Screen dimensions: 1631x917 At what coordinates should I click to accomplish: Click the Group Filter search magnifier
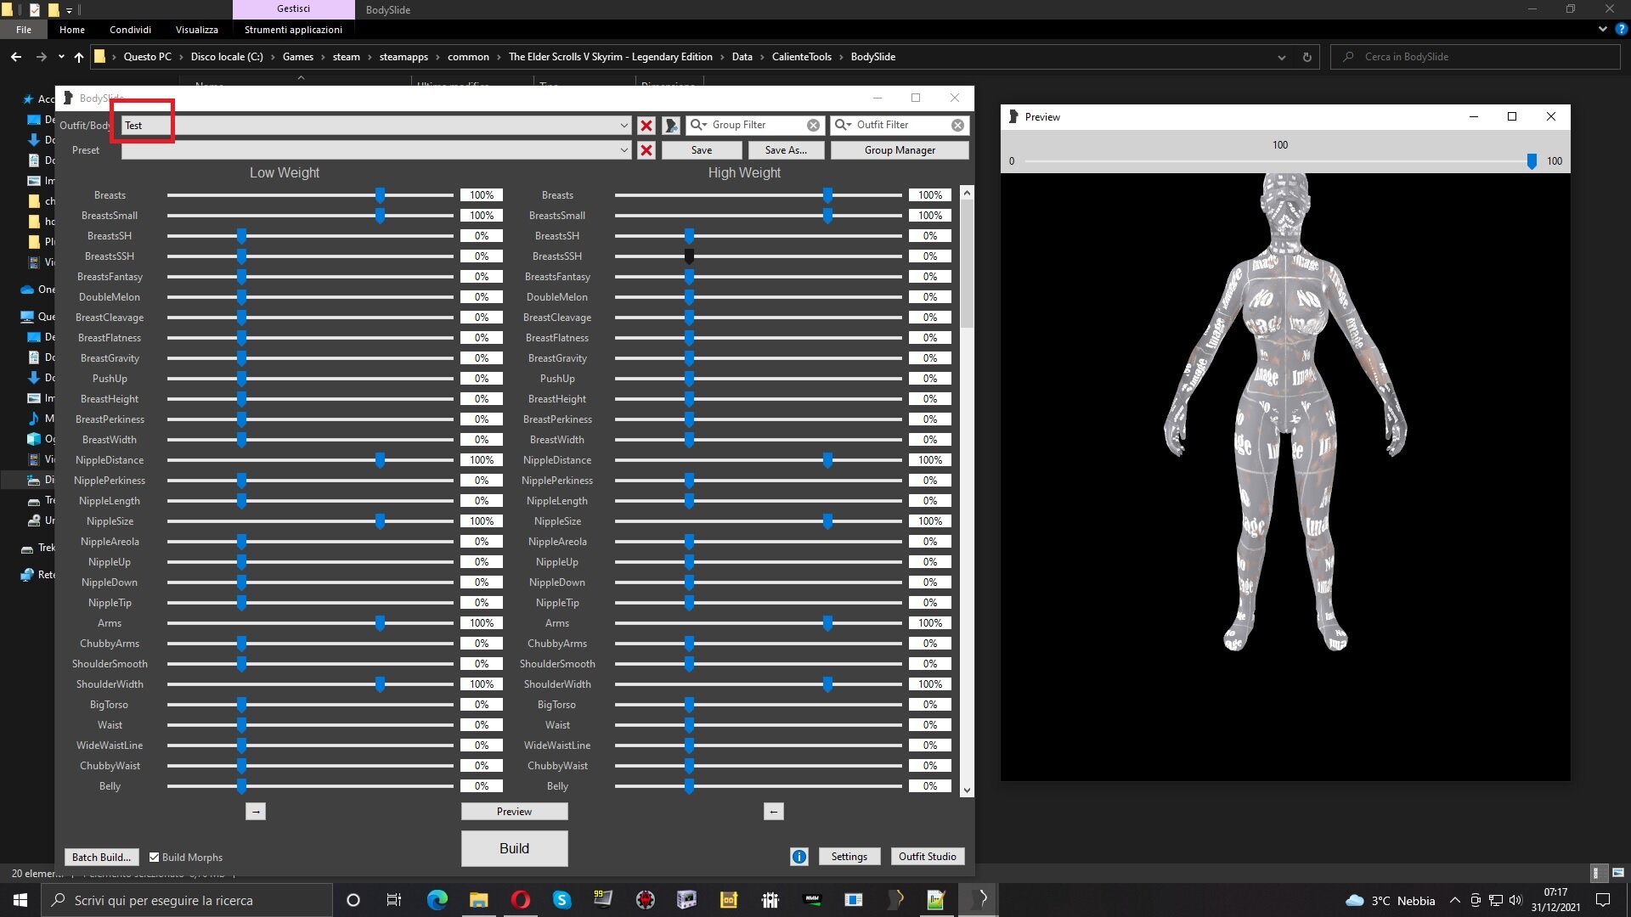698,125
